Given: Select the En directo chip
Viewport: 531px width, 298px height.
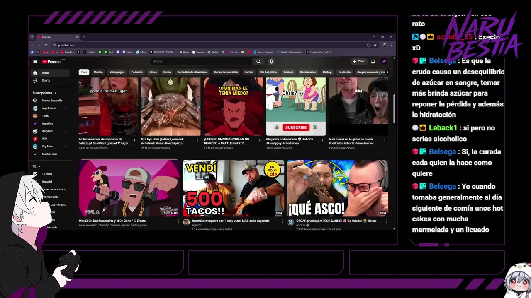Looking at the screenshot, I should click(344, 72).
